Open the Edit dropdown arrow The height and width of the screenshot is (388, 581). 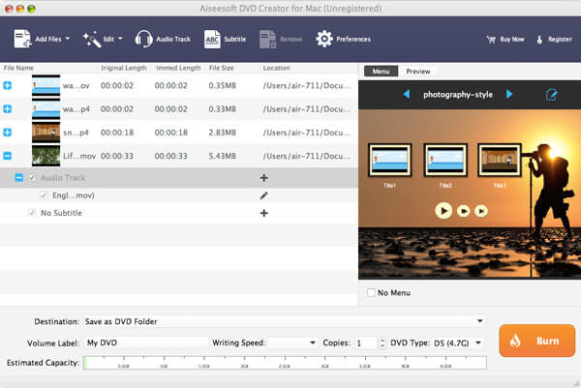[x=120, y=39]
